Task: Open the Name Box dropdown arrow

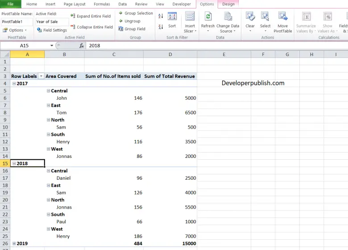Action: 51,45
